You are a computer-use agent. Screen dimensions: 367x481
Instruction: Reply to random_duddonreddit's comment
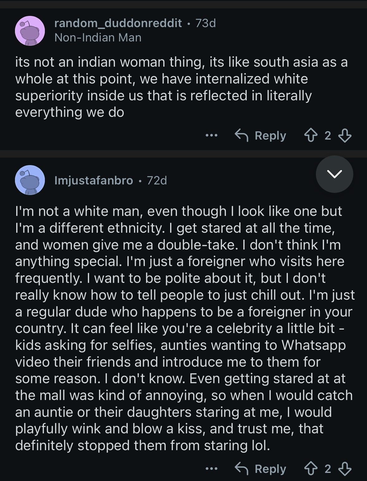(x=260, y=136)
